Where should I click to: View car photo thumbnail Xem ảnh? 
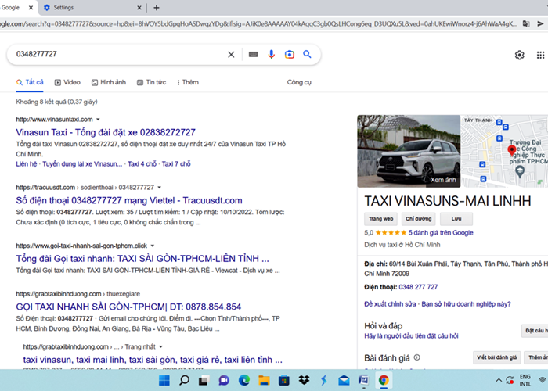[x=409, y=151]
